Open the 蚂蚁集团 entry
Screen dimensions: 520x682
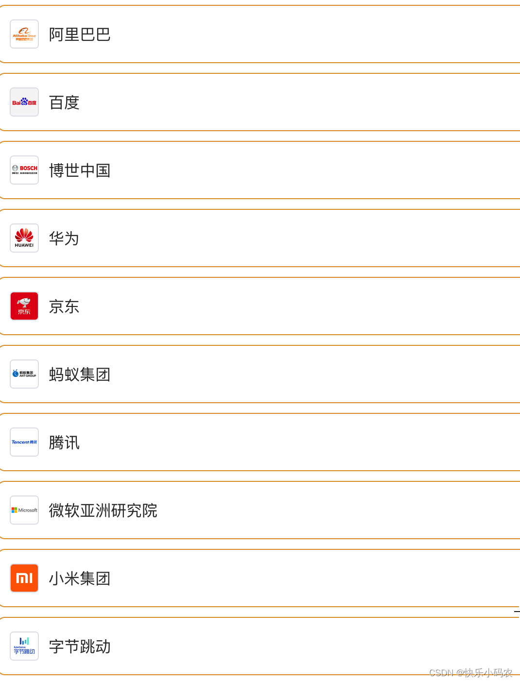point(260,374)
